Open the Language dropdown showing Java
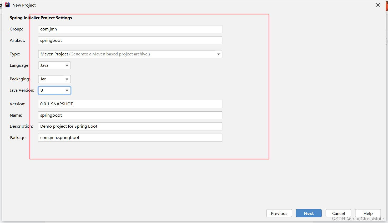Screen dimensions: 388x223 54,65
